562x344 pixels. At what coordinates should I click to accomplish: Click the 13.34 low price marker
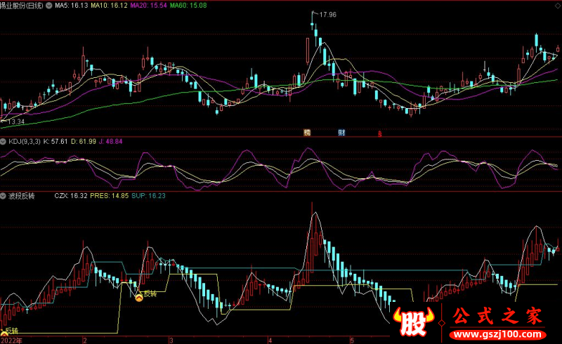coord(15,121)
